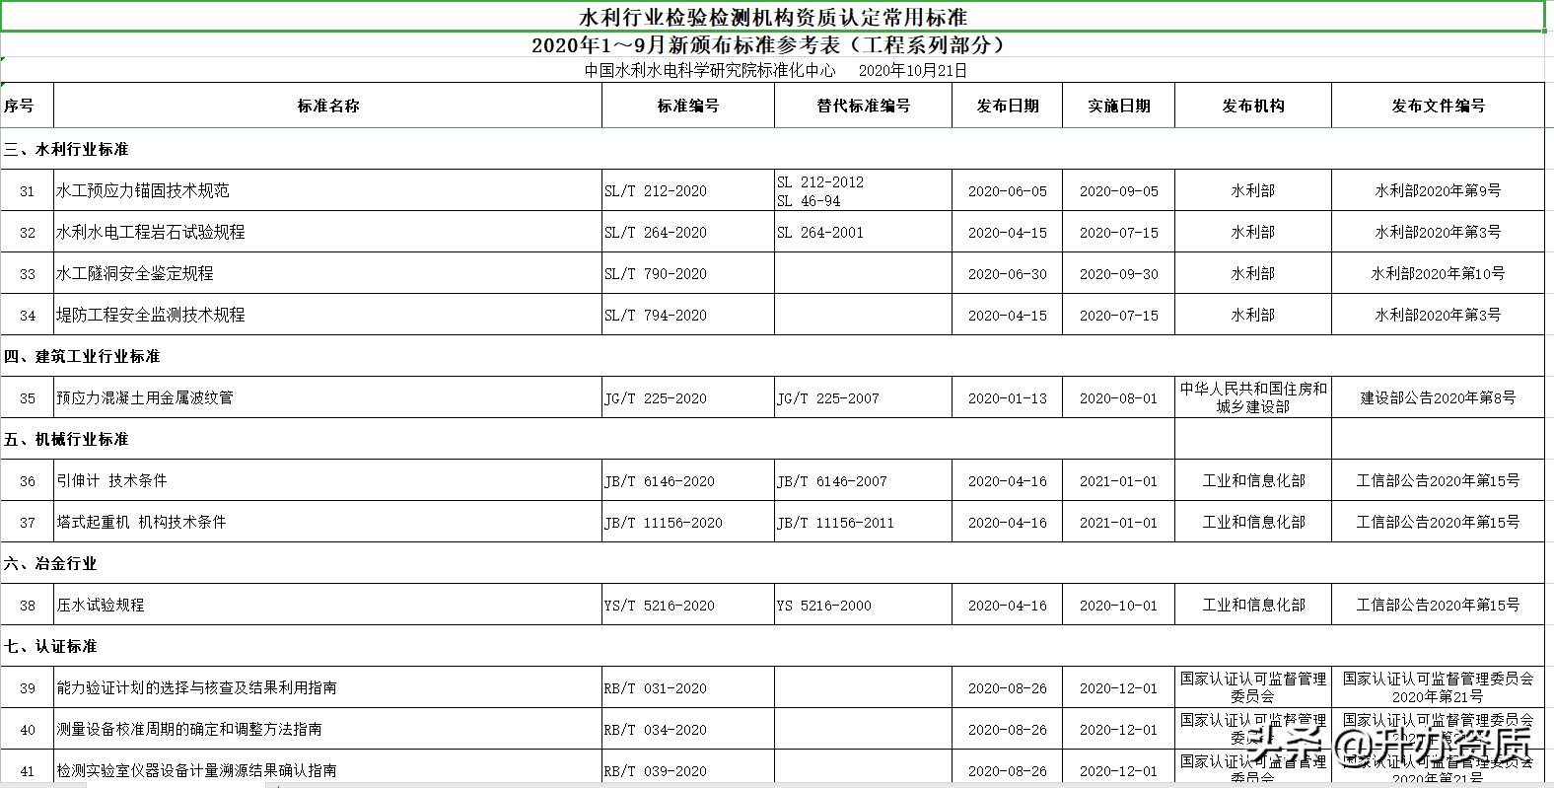Select the cell SL/T 264-2020
Viewport: 1554px width, 788px height.
tap(656, 233)
